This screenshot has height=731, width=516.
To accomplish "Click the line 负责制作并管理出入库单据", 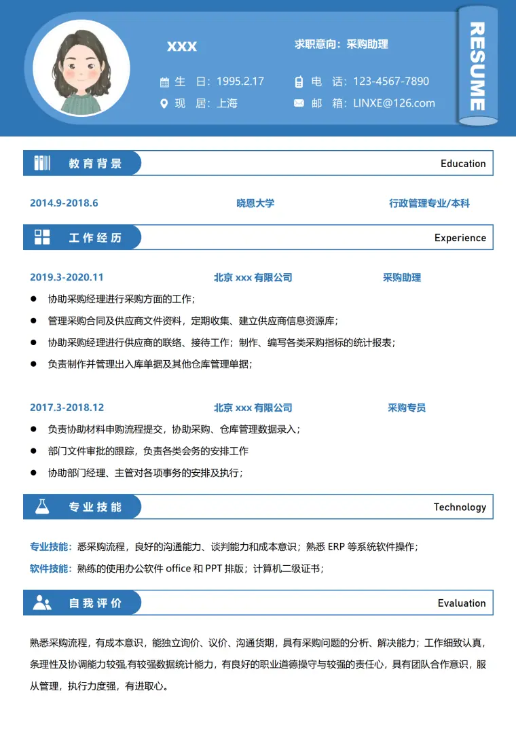I will pos(150,364).
